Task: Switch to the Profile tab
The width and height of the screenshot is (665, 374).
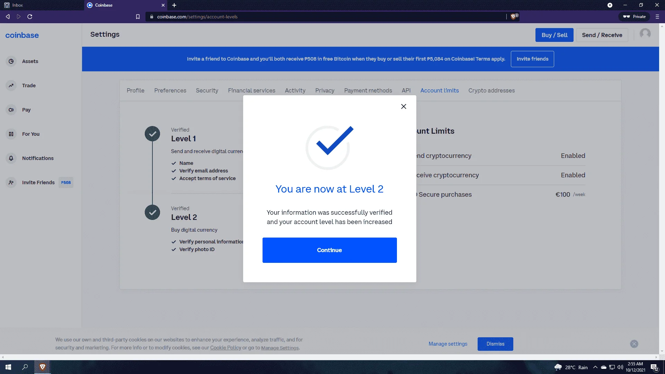Action: pos(135,90)
